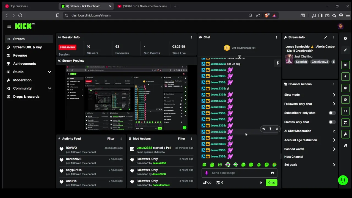Image resolution: width=352 pixels, height=198 pixels.
Task: Open the Activity Feed Filter dropdown
Action: pos(111,139)
